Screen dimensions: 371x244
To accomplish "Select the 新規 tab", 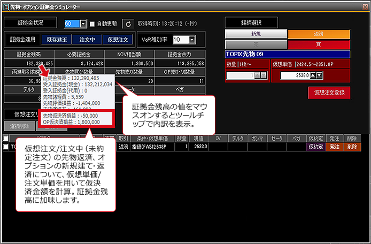I will pos(256,34).
